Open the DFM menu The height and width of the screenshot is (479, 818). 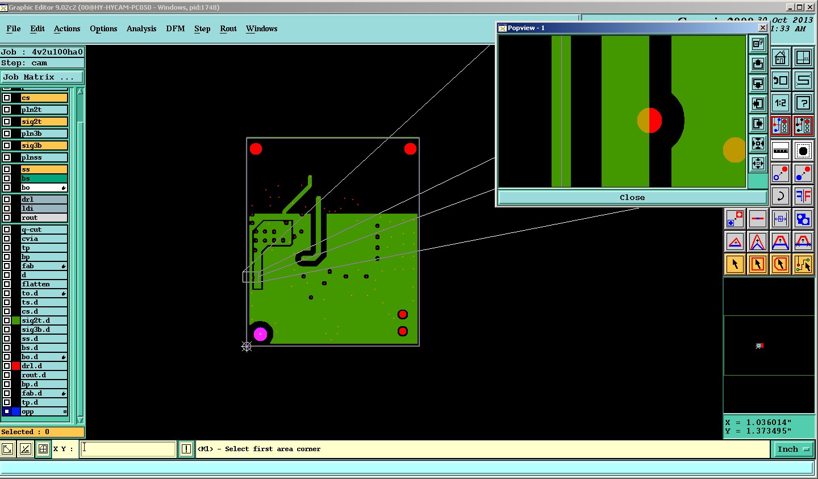tap(176, 28)
